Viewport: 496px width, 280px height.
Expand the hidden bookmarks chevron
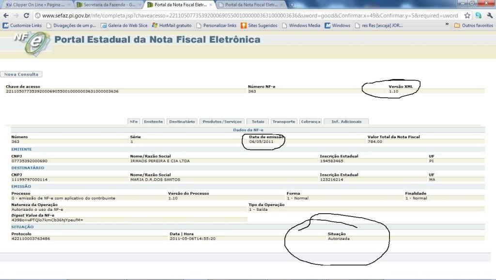coord(447,25)
